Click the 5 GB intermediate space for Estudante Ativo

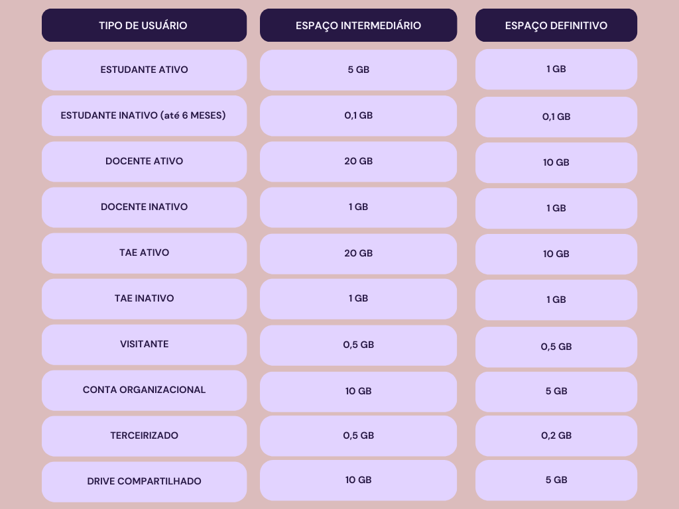358,70
